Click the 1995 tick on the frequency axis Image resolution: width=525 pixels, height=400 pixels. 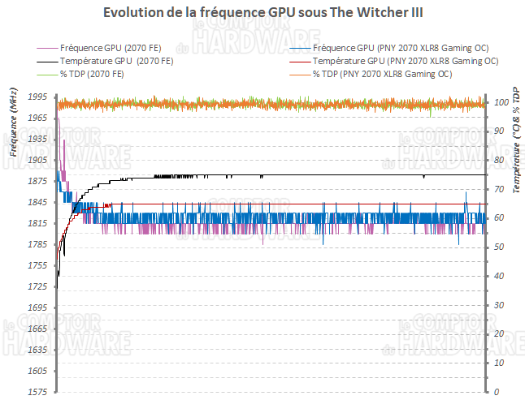coord(36,97)
